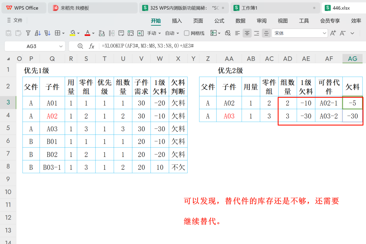Expand the name box AG3 dropdown
This screenshot has width=366, height=244.
pos(61,46)
